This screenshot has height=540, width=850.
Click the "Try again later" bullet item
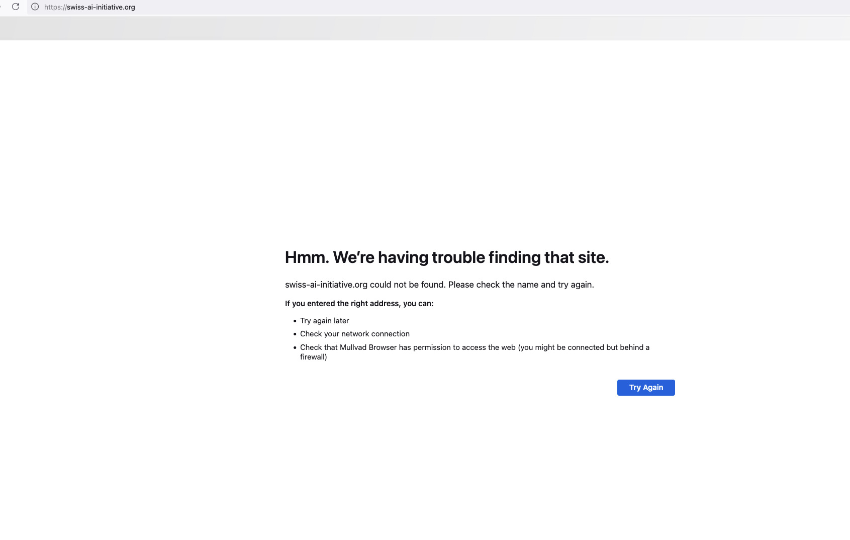point(324,321)
